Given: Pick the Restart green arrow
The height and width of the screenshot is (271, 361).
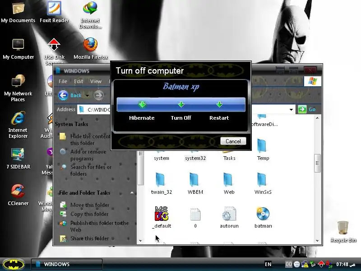Looking at the screenshot, I should coord(219,105).
